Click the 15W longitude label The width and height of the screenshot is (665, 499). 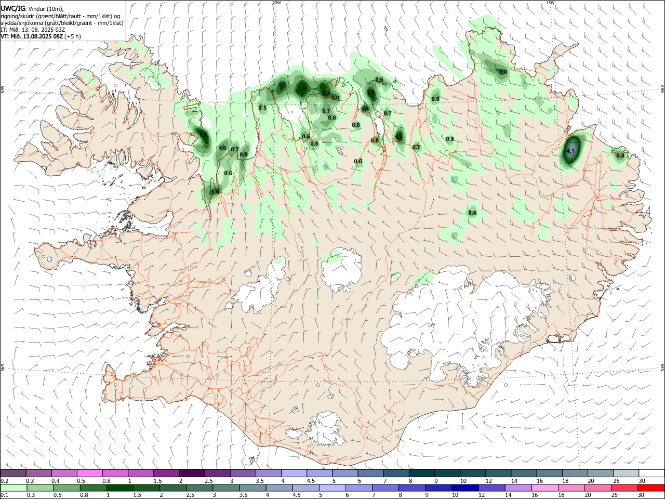(550, 3)
